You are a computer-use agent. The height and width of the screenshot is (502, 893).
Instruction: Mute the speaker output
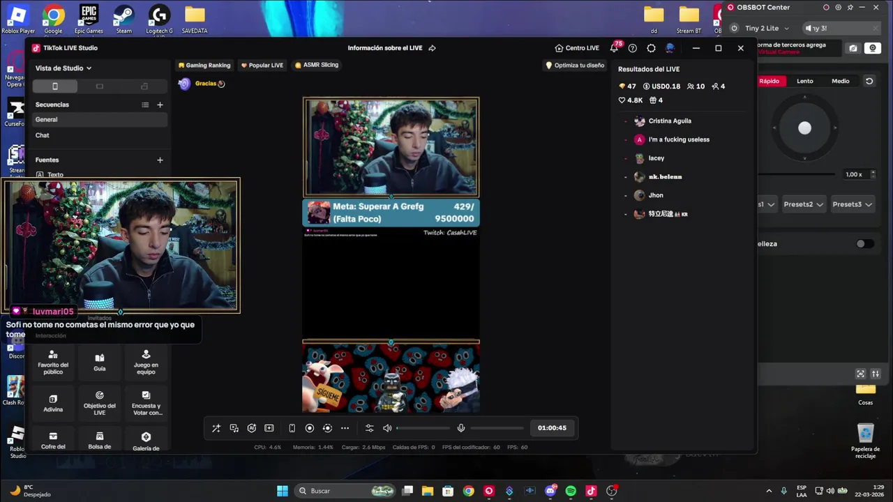tap(387, 428)
